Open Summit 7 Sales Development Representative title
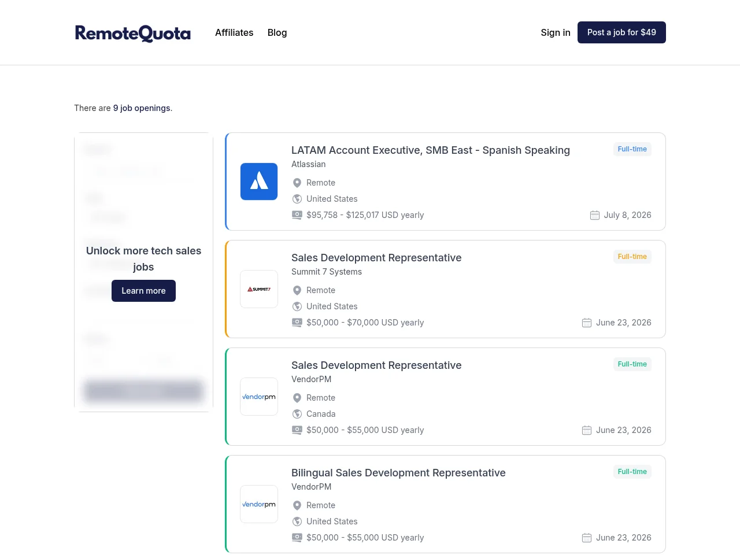This screenshot has height=555, width=740. coord(376,258)
